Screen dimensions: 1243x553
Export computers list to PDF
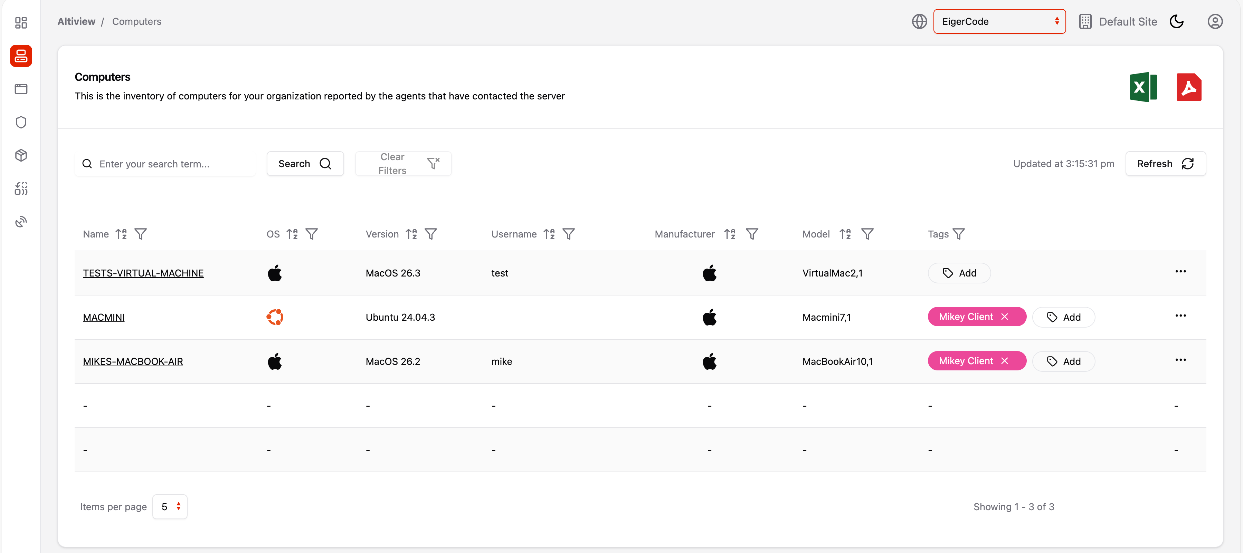click(x=1188, y=87)
